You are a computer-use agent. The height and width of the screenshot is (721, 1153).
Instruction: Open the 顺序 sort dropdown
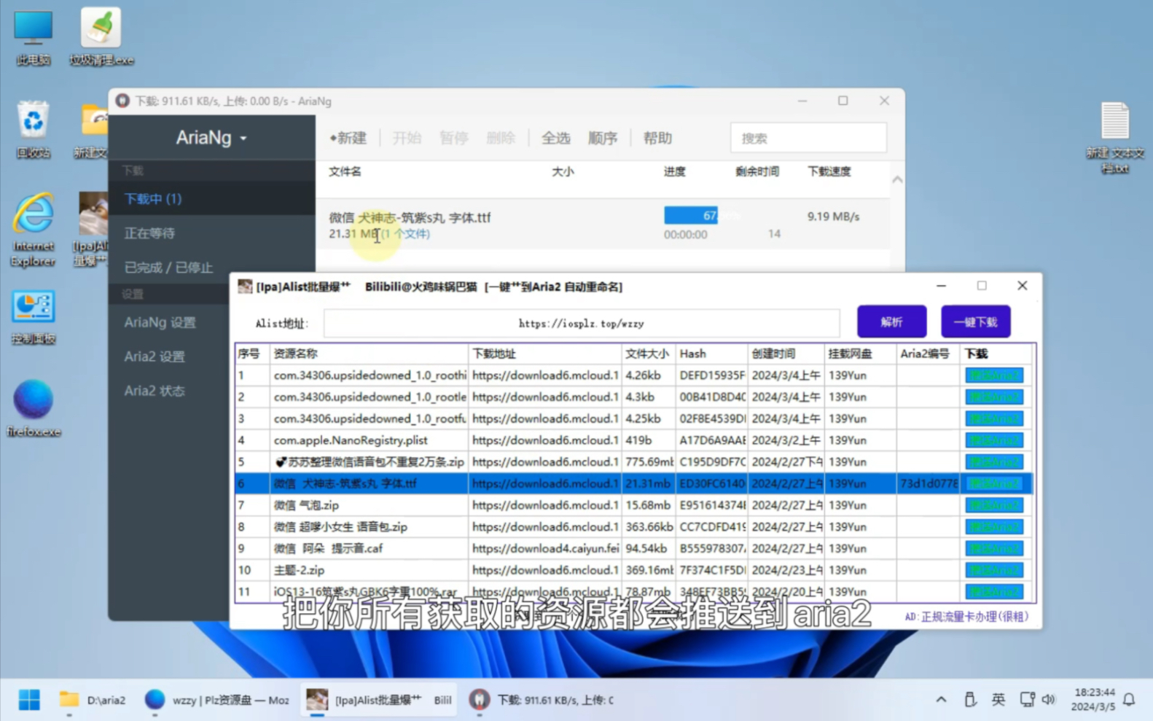click(x=602, y=138)
